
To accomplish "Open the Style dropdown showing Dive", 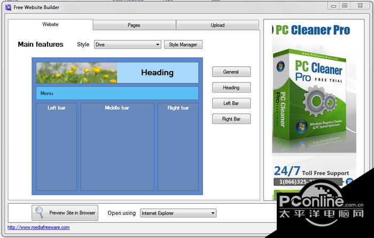I will (128, 44).
